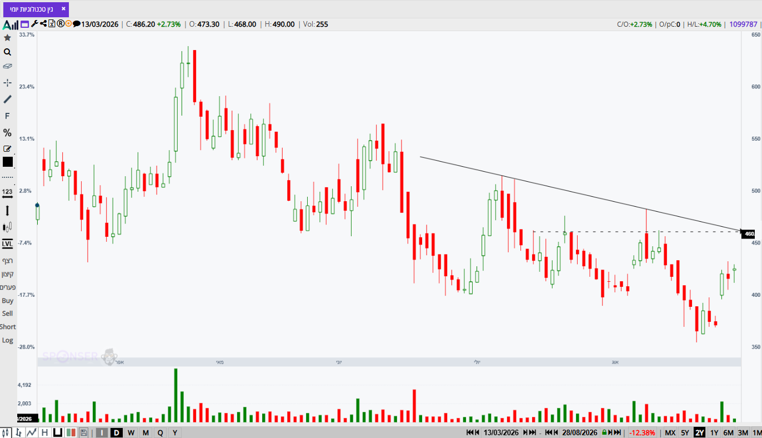Select the I intraday timeframe
Image resolution: width=762 pixels, height=438 pixels.
click(102, 432)
